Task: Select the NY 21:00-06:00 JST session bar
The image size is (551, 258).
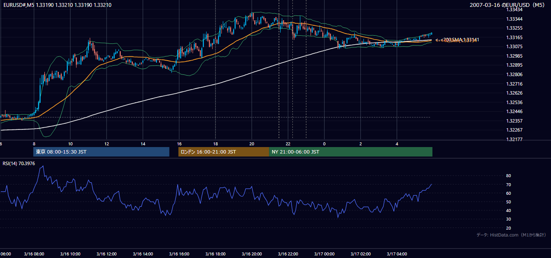Action: (x=351, y=152)
